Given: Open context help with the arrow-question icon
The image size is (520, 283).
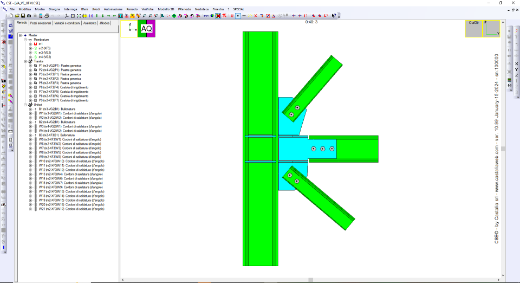Looking at the screenshot, I should (334, 16).
